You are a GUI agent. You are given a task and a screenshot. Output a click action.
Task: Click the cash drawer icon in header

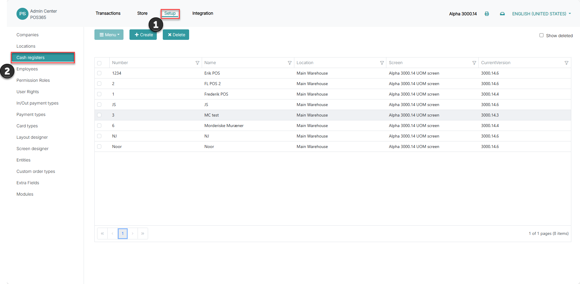[x=502, y=14]
